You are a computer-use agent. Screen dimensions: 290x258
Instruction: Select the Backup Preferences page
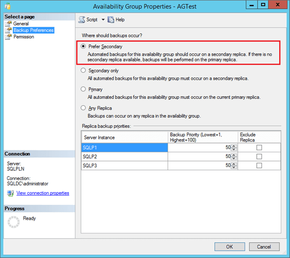click(33, 30)
